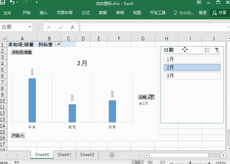Open the 文件 menu
This screenshot has height=164, width=230.
pyautogui.click(x=7, y=13)
